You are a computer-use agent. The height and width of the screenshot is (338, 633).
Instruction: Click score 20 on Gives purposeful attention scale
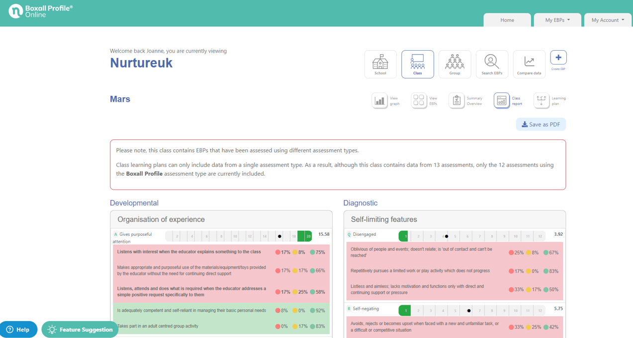308,236
